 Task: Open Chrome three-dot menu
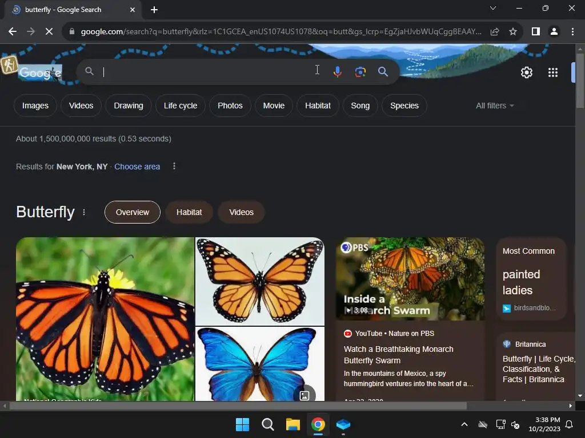572,32
